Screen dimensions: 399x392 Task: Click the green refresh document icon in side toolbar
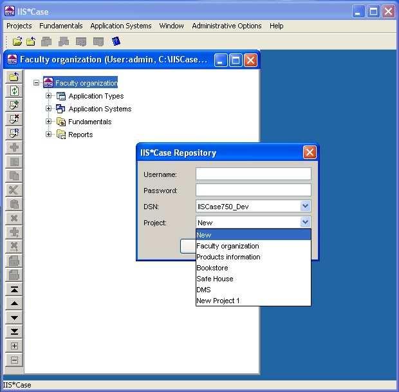click(x=14, y=91)
